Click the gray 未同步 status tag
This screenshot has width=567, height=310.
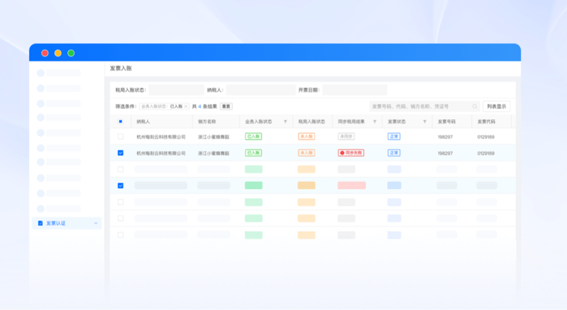point(346,136)
